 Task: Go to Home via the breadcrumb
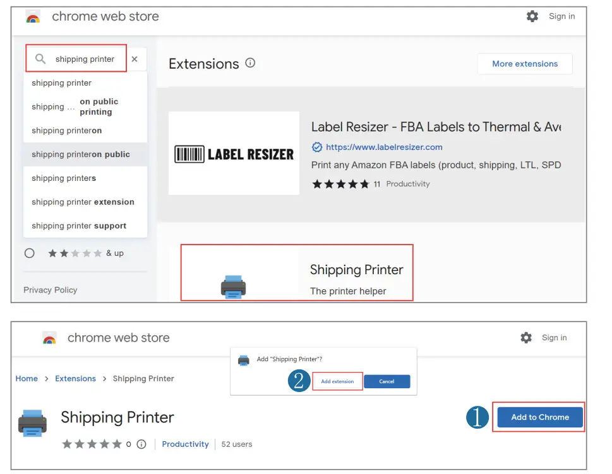27,378
